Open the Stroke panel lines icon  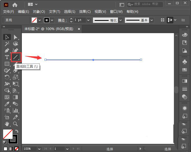click(x=185, y=89)
